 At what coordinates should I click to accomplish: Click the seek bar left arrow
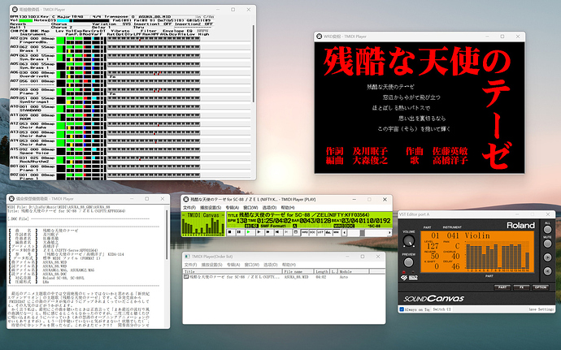pos(344,232)
